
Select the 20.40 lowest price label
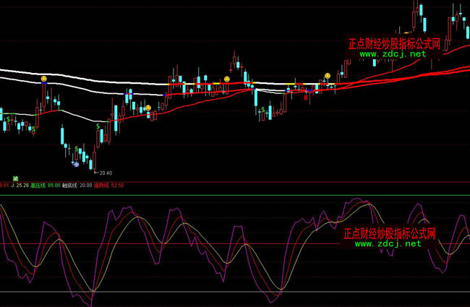pos(105,173)
